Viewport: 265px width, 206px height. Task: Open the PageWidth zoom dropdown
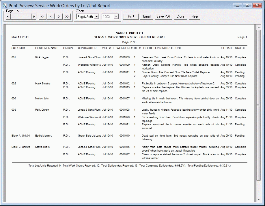tap(96, 16)
